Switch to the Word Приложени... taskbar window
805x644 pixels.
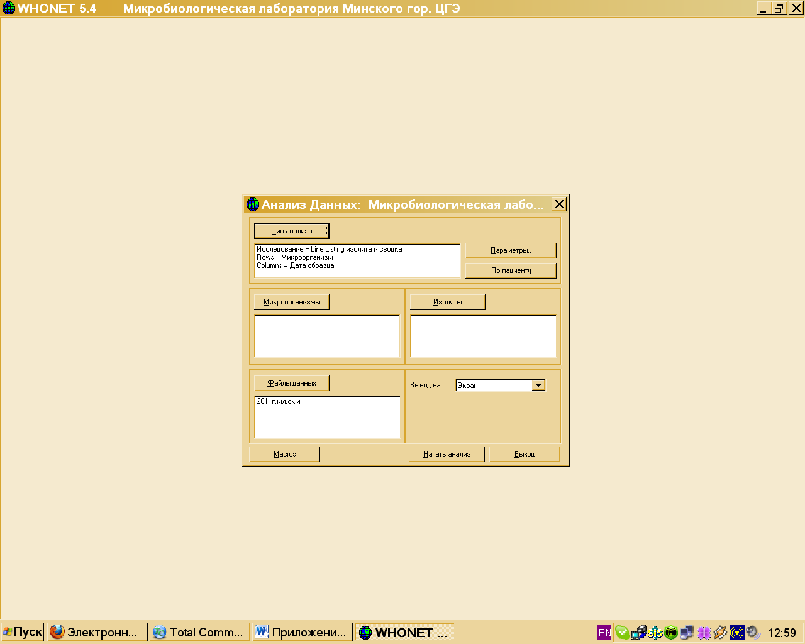click(x=302, y=632)
